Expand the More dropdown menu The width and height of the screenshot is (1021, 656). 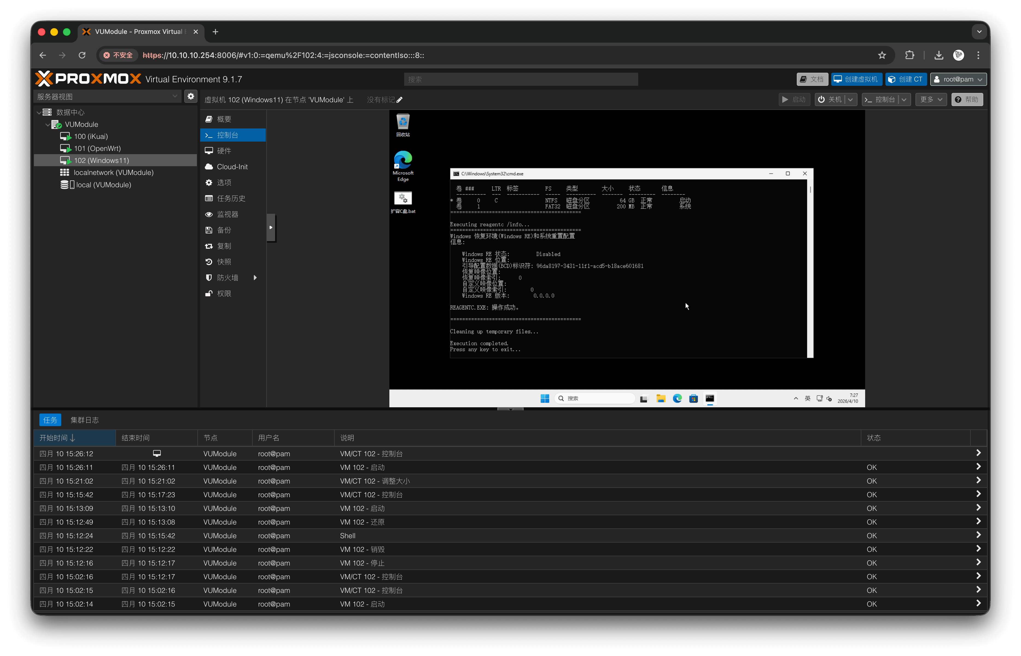pyautogui.click(x=931, y=99)
